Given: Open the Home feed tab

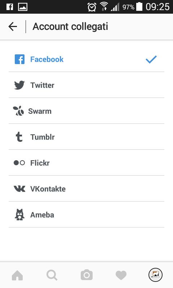Looking at the screenshot, I should (x=17, y=275).
